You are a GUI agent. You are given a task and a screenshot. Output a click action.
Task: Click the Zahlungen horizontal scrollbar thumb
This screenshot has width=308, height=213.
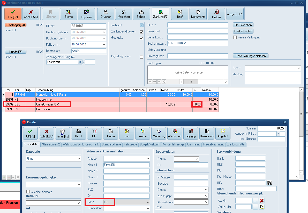click(191, 81)
